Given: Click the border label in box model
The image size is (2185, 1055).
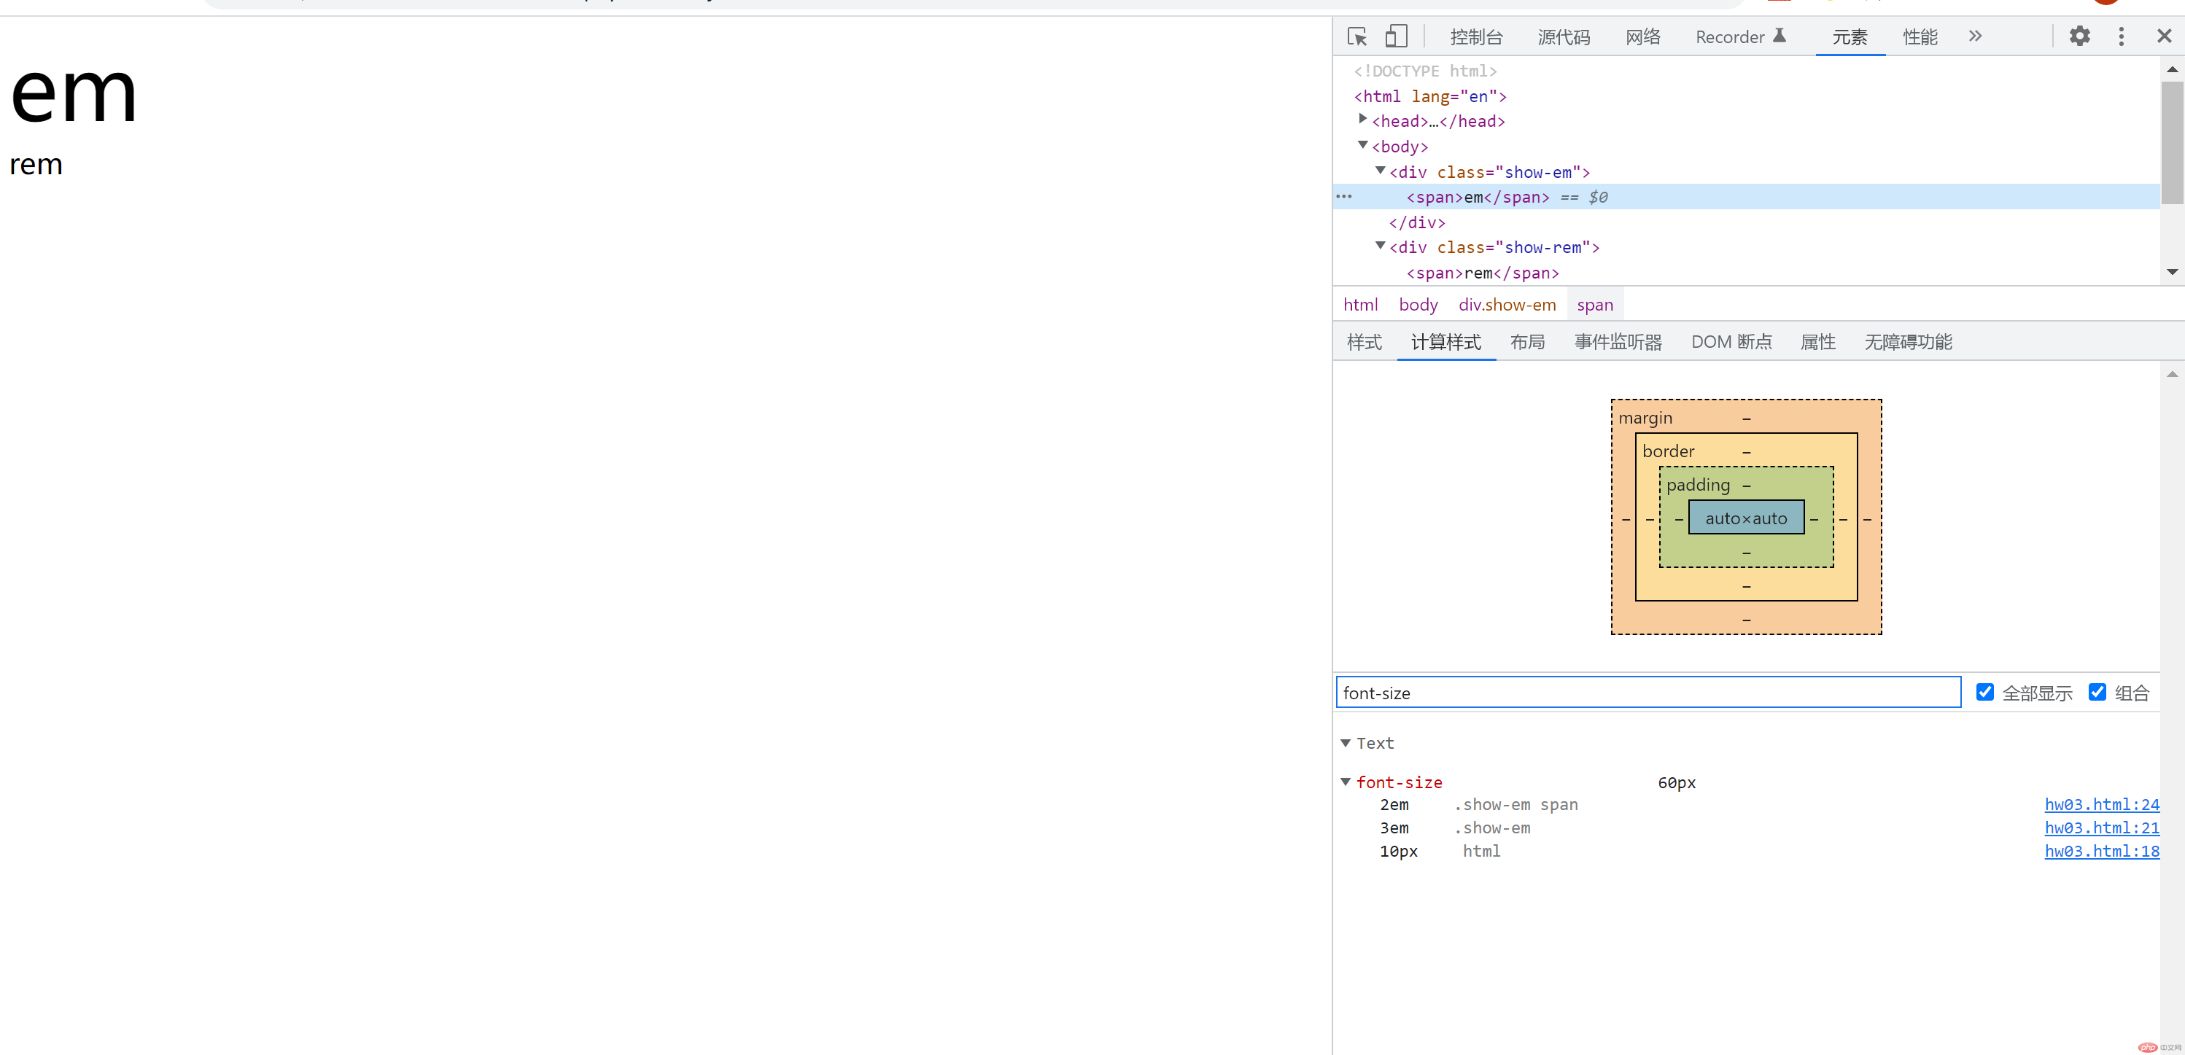Looking at the screenshot, I should click(x=1668, y=451).
